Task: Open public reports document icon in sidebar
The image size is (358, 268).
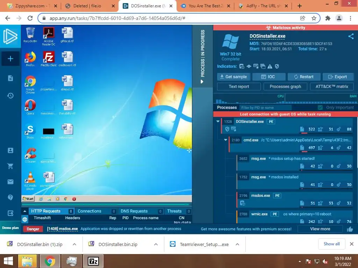Action: click(x=10, y=78)
